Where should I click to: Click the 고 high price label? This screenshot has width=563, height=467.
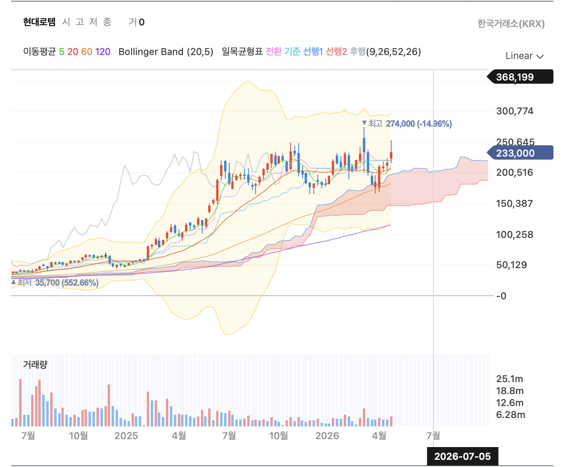pyautogui.click(x=80, y=22)
